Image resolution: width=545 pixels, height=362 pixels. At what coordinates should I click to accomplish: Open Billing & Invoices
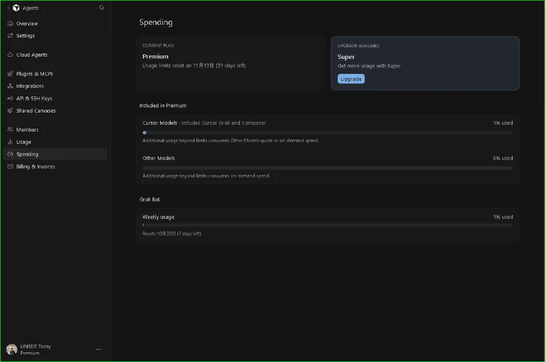click(x=55, y=167)
